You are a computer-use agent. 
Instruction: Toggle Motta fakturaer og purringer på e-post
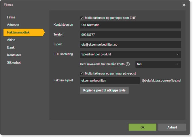[82, 74]
